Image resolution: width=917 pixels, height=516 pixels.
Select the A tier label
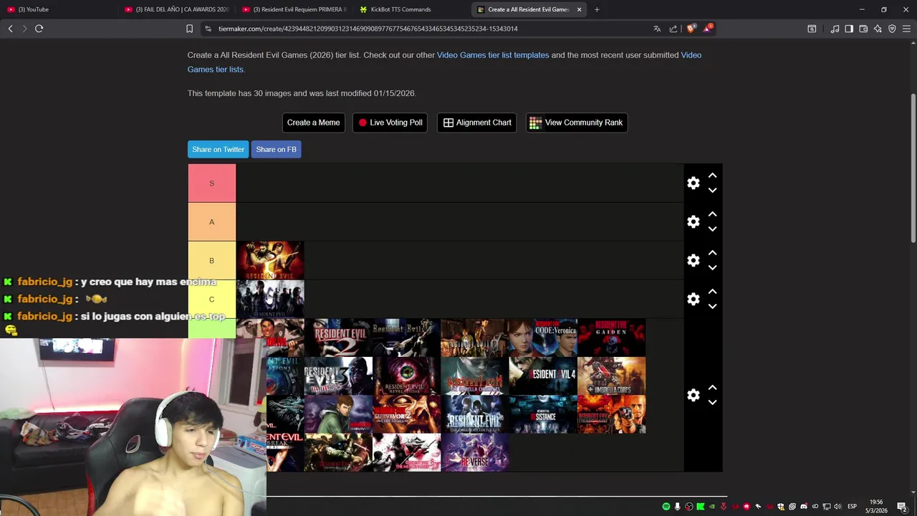pos(211,222)
